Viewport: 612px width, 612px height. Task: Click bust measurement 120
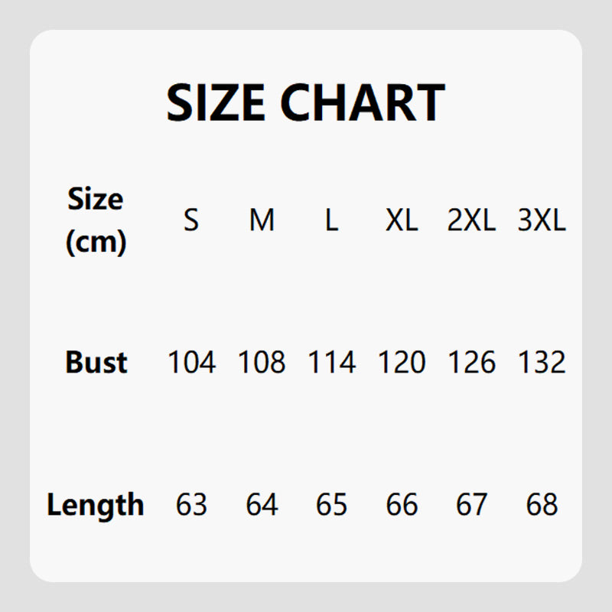tap(402, 362)
